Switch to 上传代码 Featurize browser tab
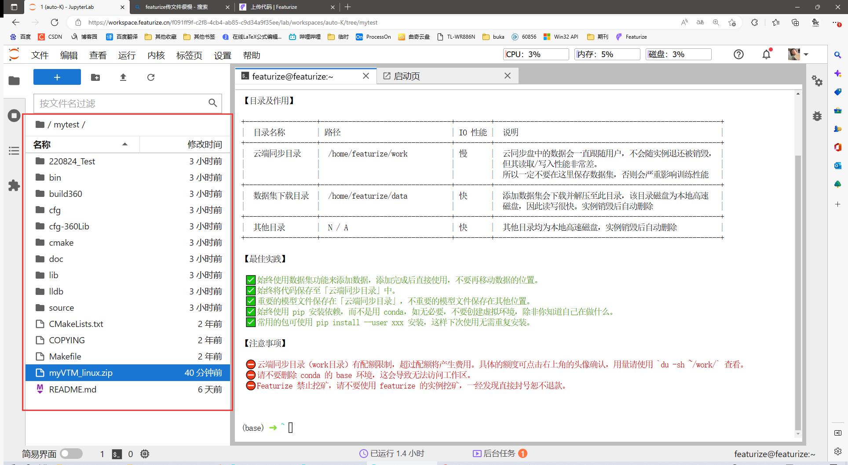 pyautogui.click(x=287, y=7)
